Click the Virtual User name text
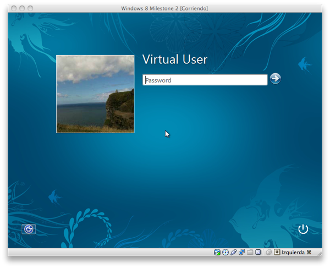The image size is (330, 268). [175, 59]
